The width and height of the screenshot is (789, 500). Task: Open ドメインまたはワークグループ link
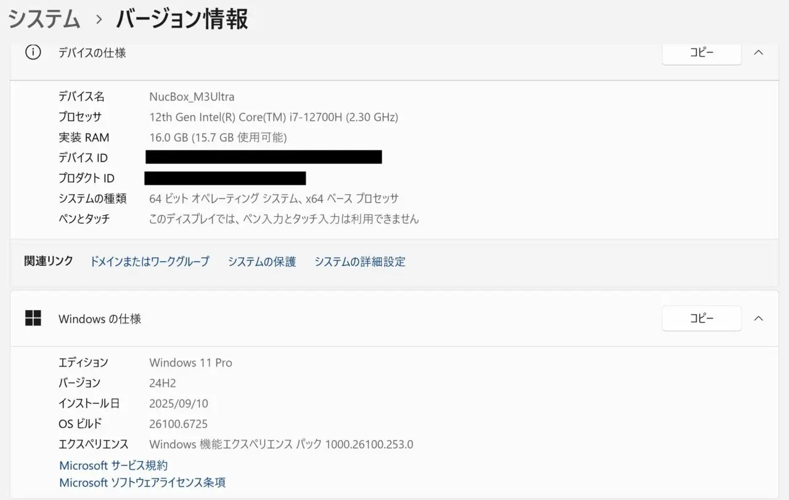click(150, 261)
